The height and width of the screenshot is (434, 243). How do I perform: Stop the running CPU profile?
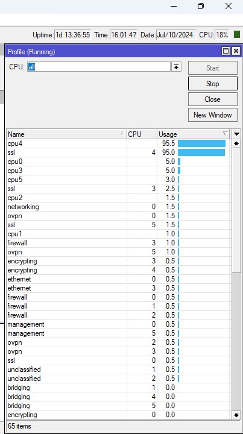pos(213,84)
